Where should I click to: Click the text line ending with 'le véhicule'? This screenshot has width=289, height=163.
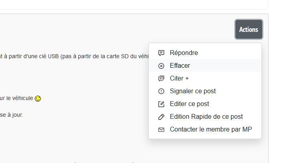pyautogui.click(x=16, y=98)
